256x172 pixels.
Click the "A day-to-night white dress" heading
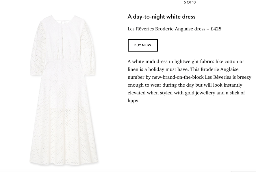pyautogui.click(x=161, y=17)
